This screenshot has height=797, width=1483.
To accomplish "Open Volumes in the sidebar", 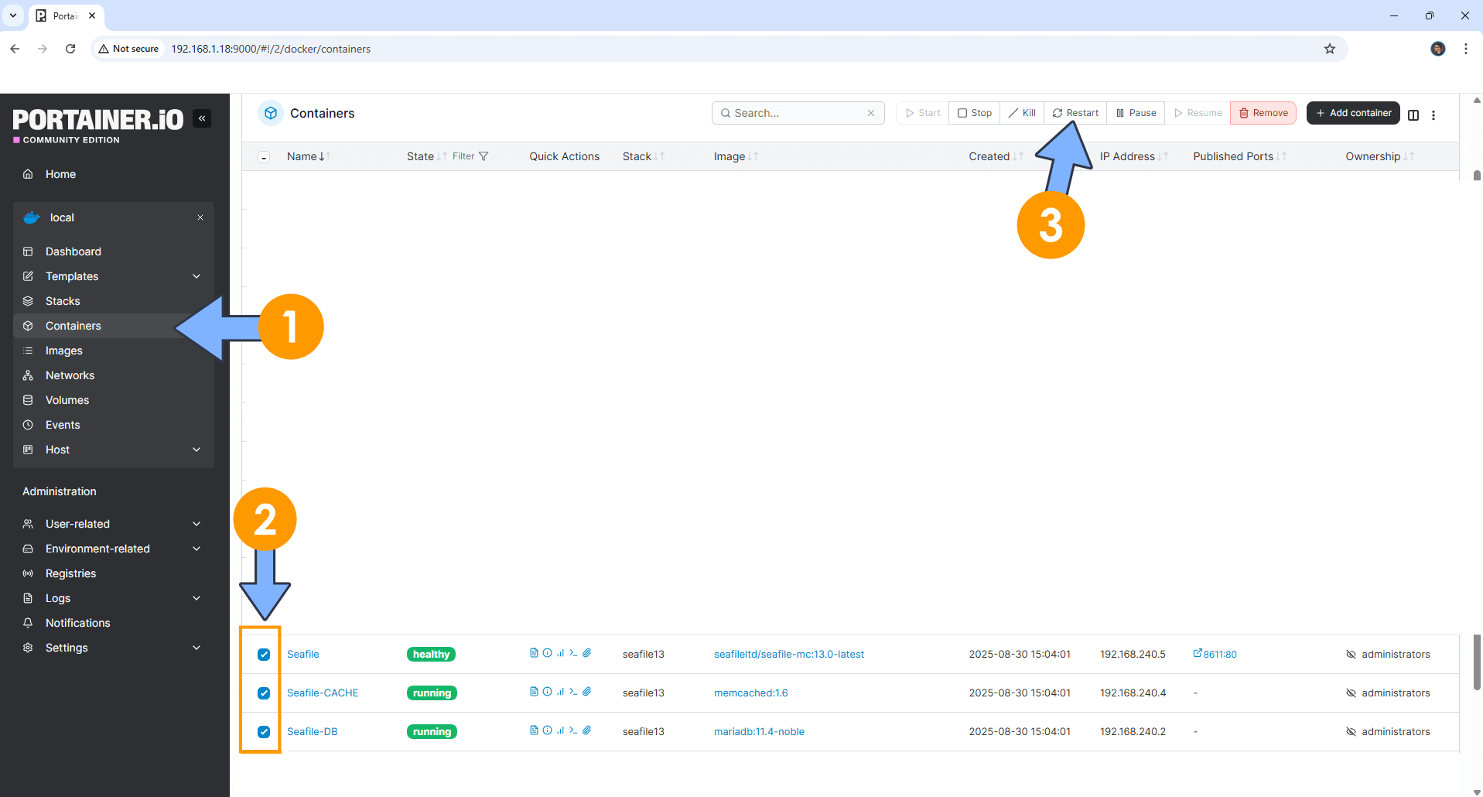I will (67, 400).
